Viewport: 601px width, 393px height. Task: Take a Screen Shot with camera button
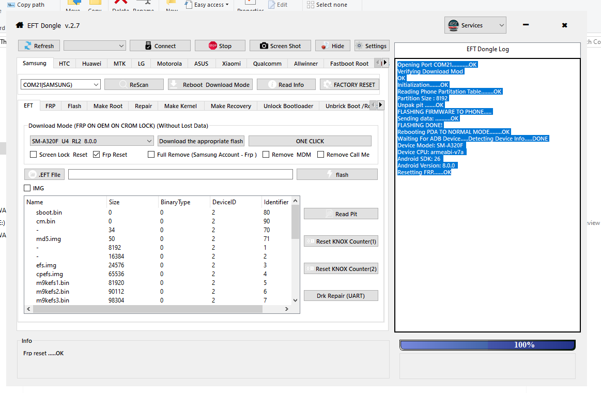[280, 46]
